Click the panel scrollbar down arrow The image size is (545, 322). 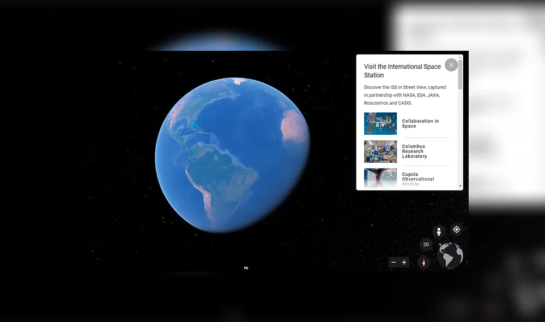(x=461, y=187)
